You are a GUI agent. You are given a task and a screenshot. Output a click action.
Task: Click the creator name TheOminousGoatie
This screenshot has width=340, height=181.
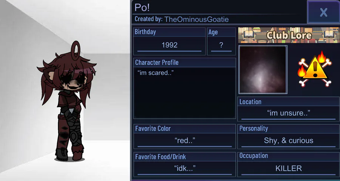coord(196,19)
